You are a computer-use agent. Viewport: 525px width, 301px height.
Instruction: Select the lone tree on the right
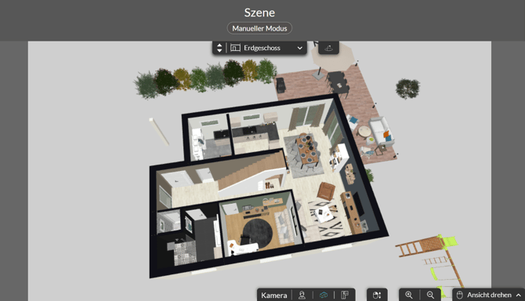pos(407,89)
